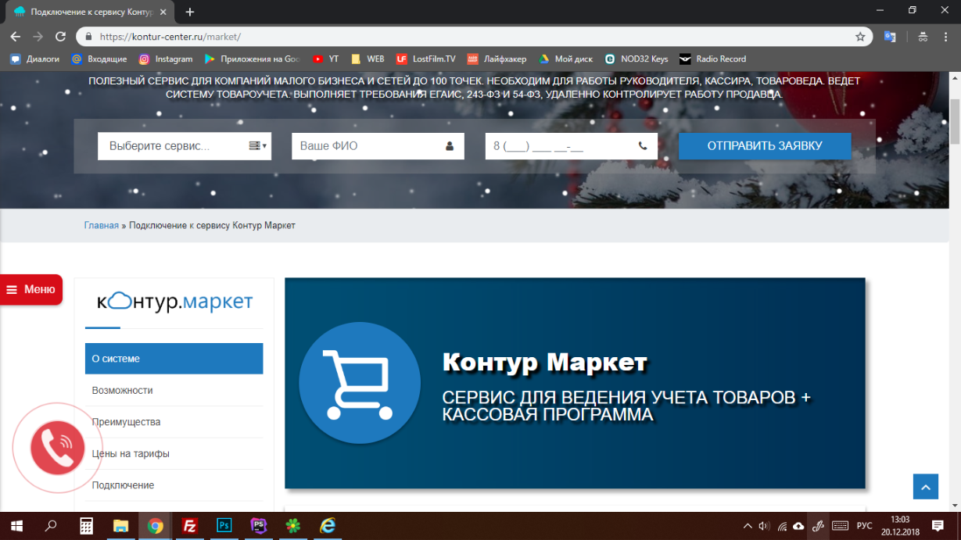Image resolution: width=961 pixels, height=540 pixels.
Task: Bookmark this page with the star icon
Action: (x=860, y=37)
